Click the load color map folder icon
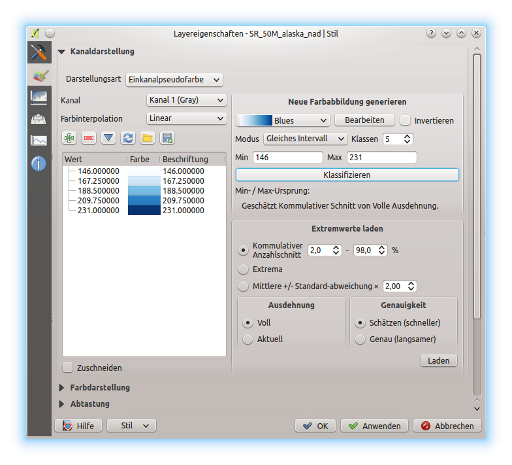Screen dimensions: 512x465 148,138
